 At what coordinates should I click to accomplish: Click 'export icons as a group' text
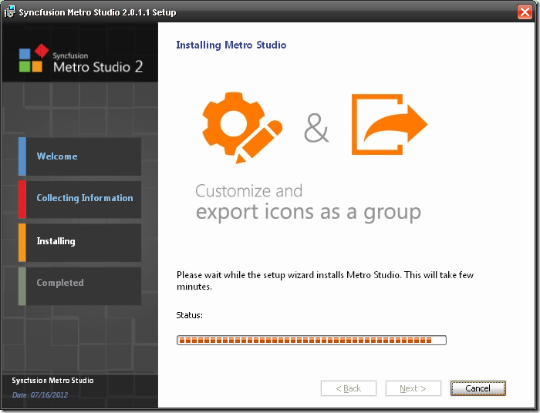309,212
